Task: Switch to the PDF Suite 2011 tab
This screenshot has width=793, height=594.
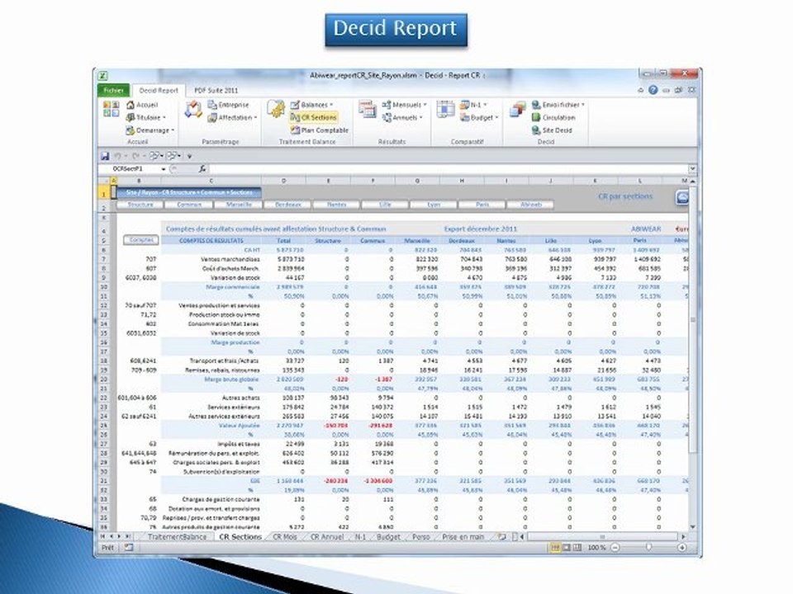Action: click(216, 91)
